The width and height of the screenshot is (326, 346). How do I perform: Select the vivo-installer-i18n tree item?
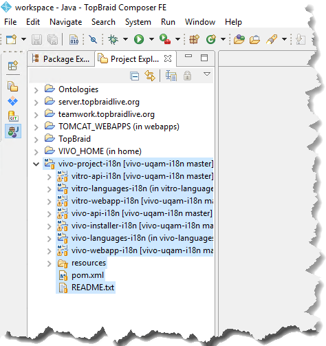pyautogui.click(x=135, y=226)
